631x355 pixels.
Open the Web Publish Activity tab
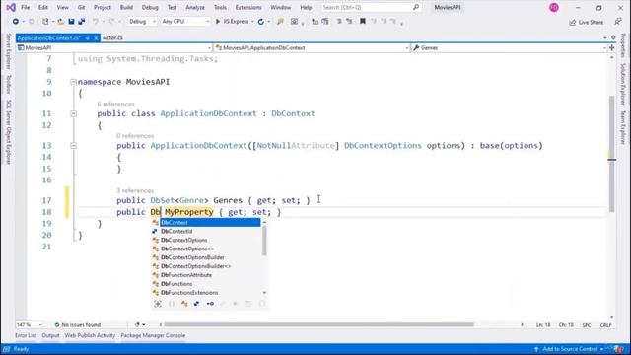tap(90, 335)
